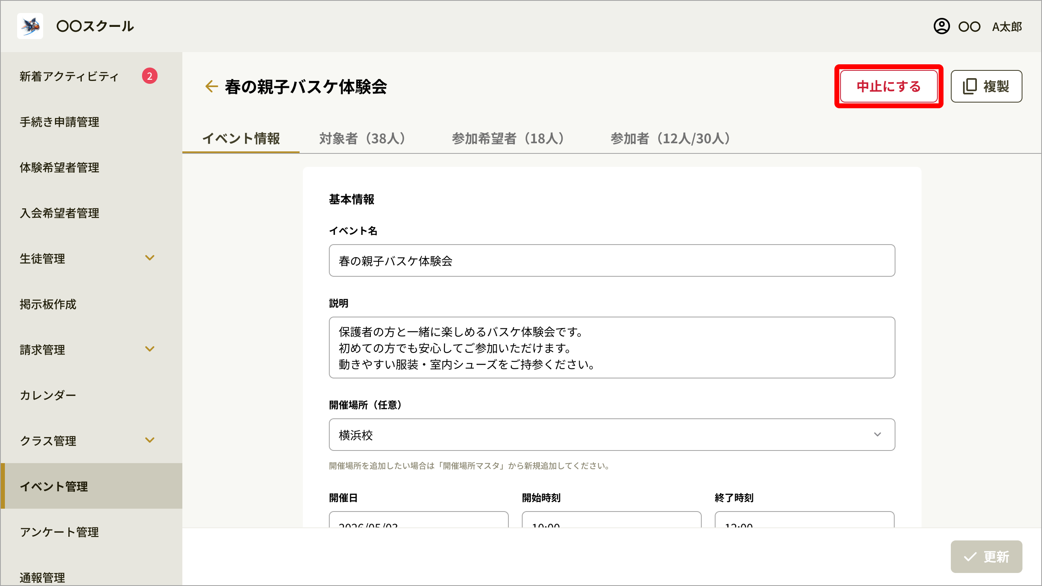The width and height of the screenshot is (1042, 586).
Task: Click the 開始時刻 time field
Action: (611, 520)
